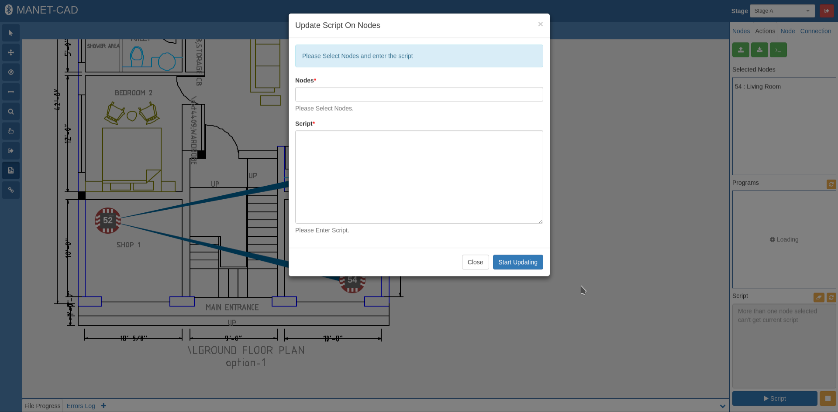Screen dimensions: 838x412
Task: Click the chain link tool
Action: click(11, 190)
